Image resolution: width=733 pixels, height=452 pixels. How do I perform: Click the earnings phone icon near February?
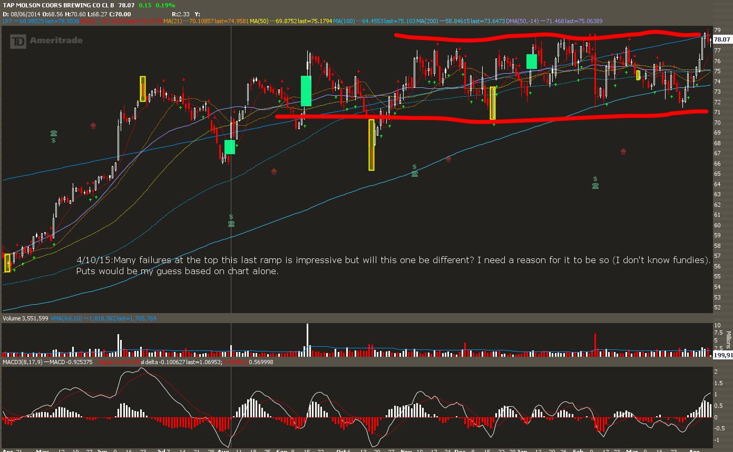pyautogui.click(x=595, y=185)
